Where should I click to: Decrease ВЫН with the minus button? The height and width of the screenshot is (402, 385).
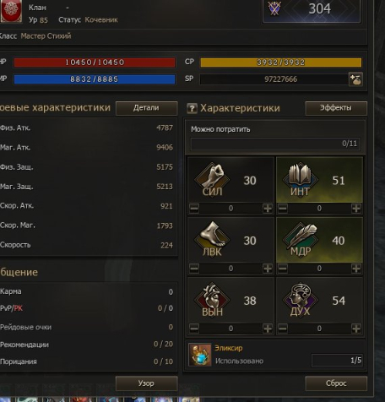click(194, 329)
